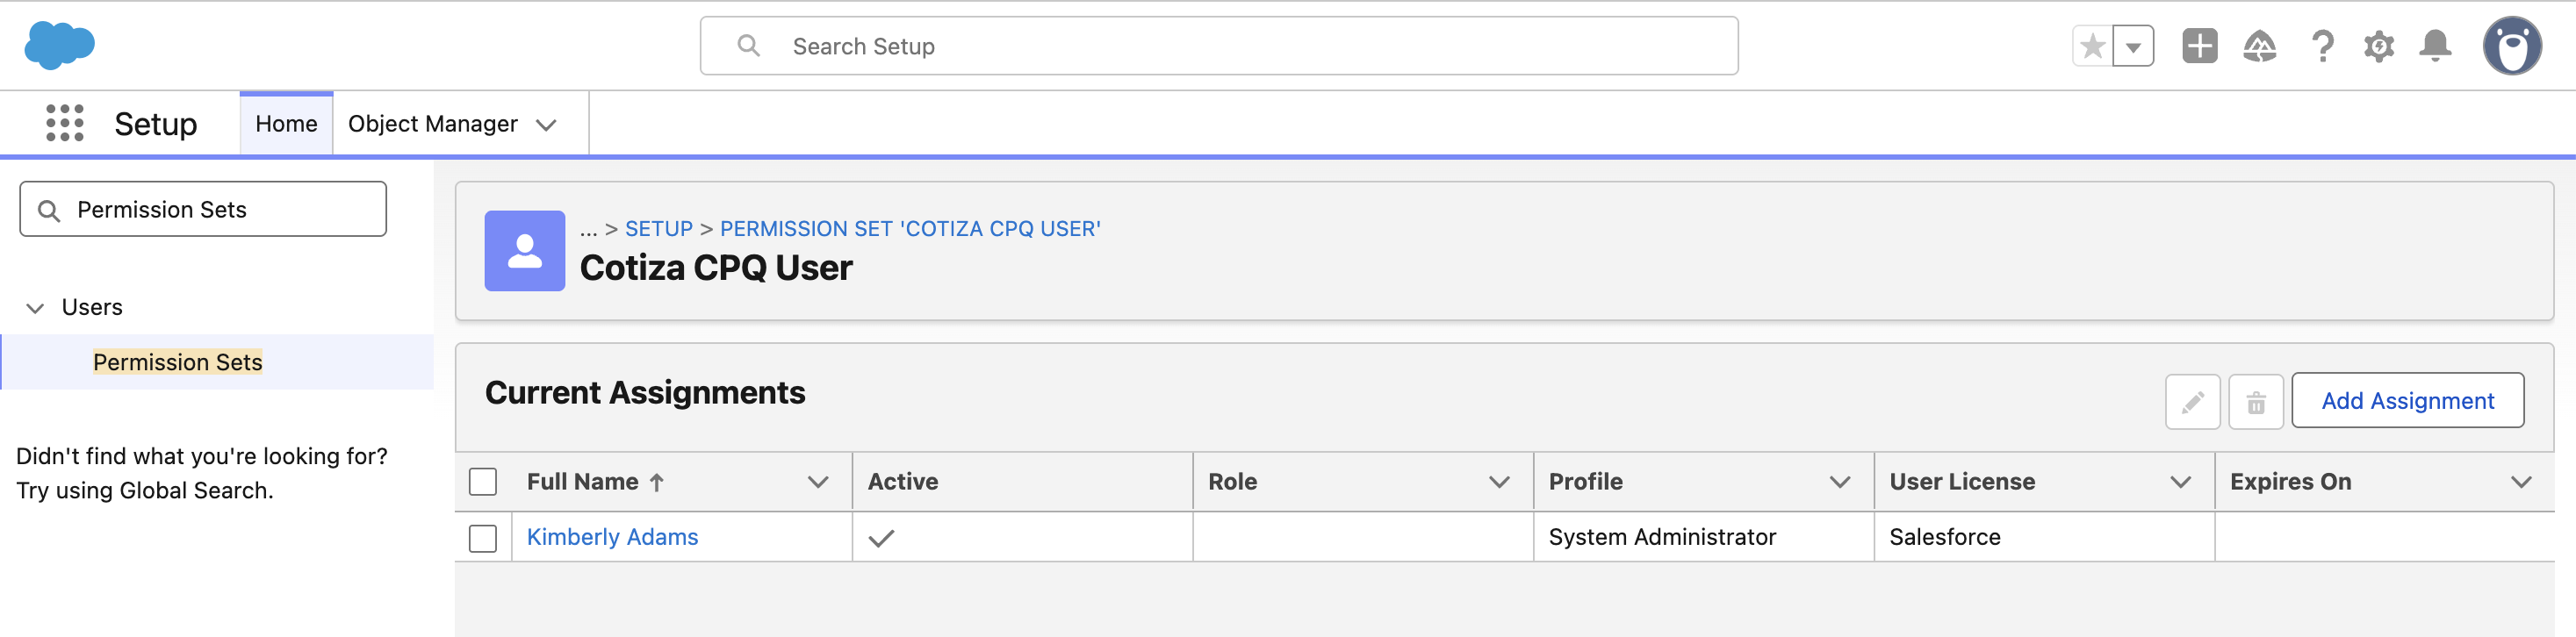Open Profile column menu chevron
Viewport: 2576px width, 637px height.
pos(1839,482)
